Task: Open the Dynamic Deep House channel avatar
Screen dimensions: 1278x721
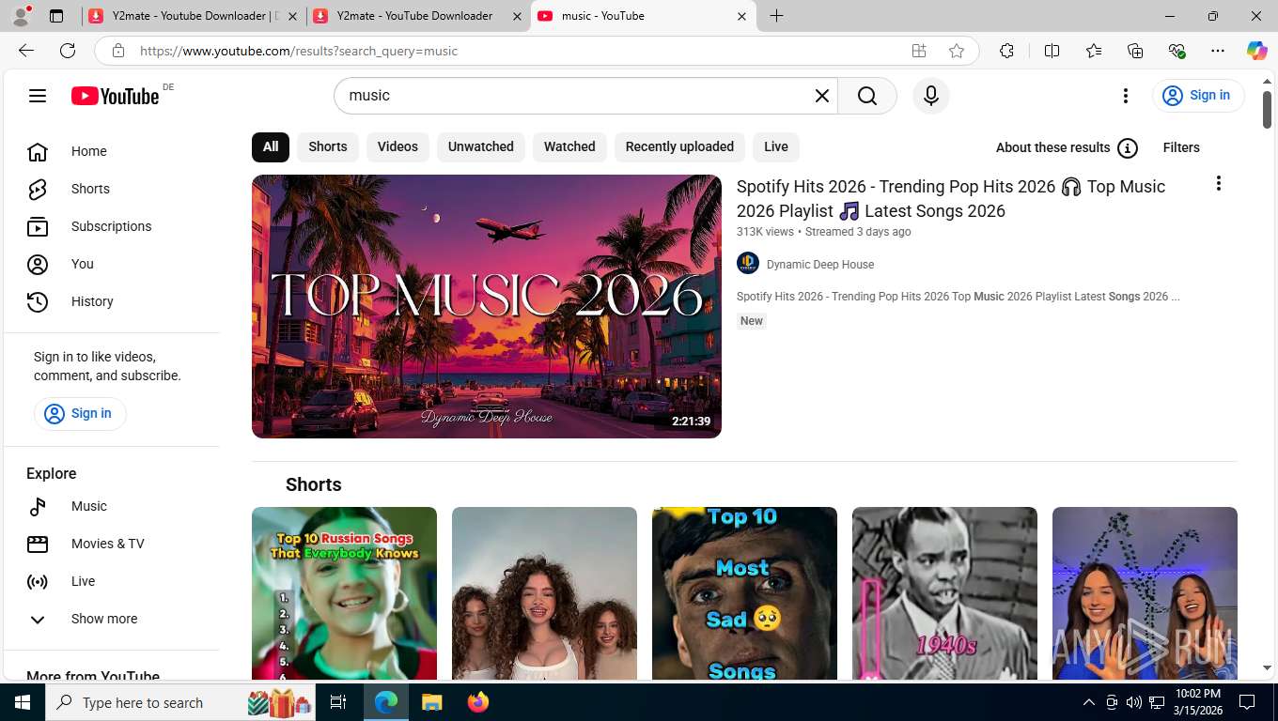Action: click(748, 264)
